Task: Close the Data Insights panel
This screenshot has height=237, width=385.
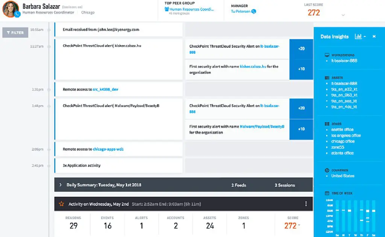Action: pyautogui.click(x=374, y=36)
